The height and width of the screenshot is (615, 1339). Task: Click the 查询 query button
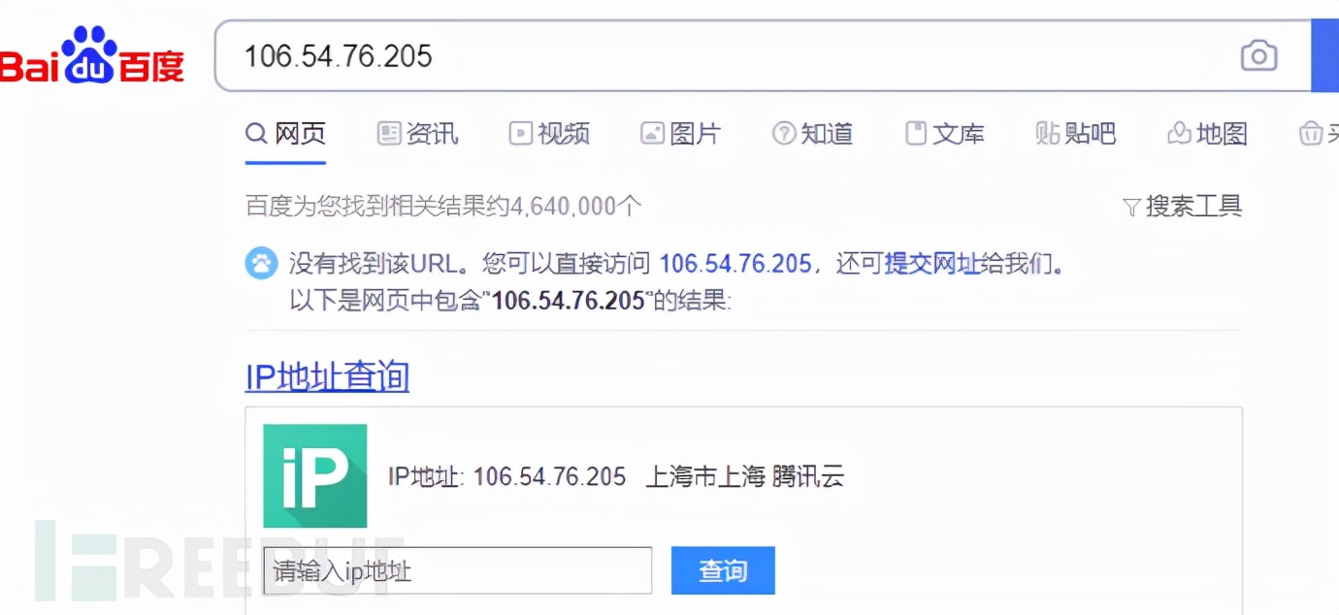click(722, 570)
